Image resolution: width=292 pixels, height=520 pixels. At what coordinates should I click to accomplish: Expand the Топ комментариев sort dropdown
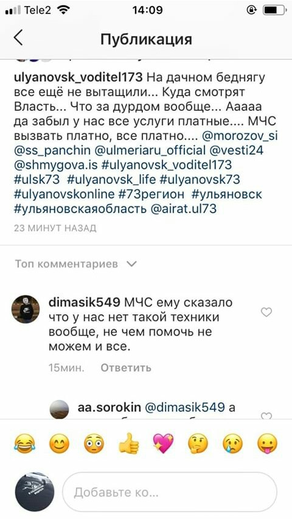tap(76, 264)
